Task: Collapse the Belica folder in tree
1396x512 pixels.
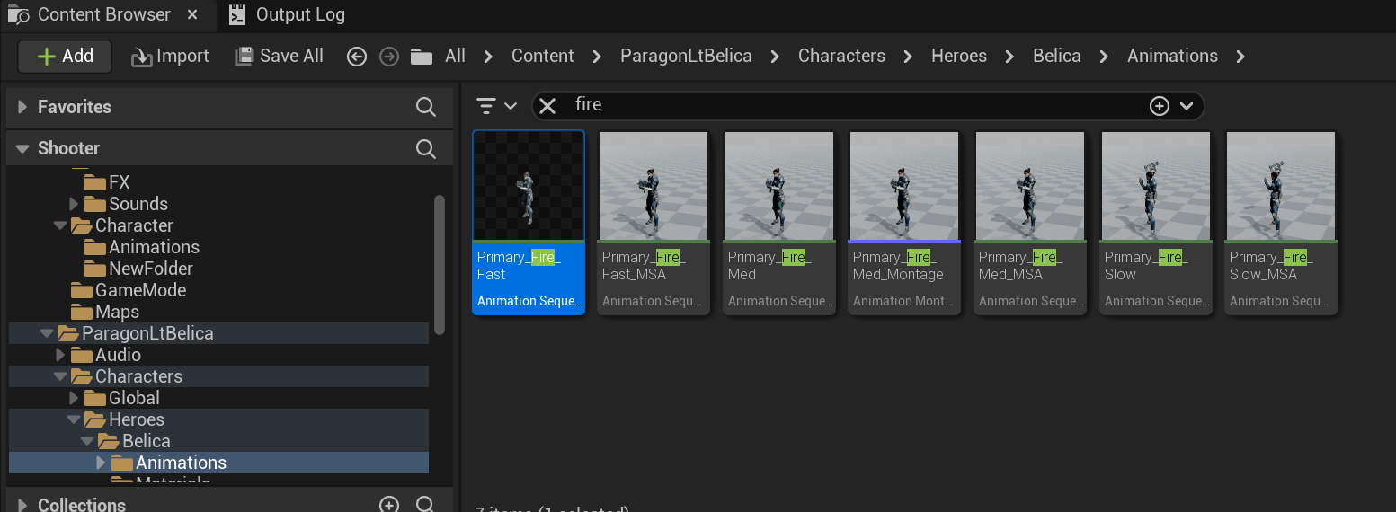Action: click(87, 441)
